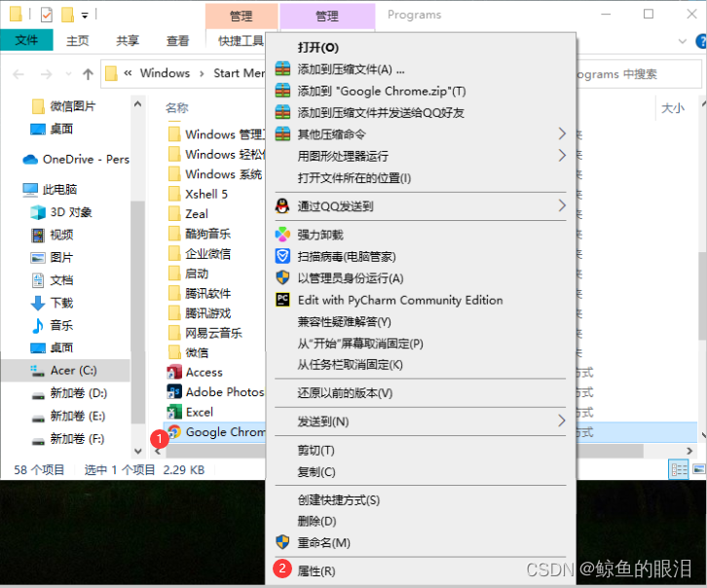
Task: Click the 视频 film icon in the sidebar
Action: coord(38,235)
